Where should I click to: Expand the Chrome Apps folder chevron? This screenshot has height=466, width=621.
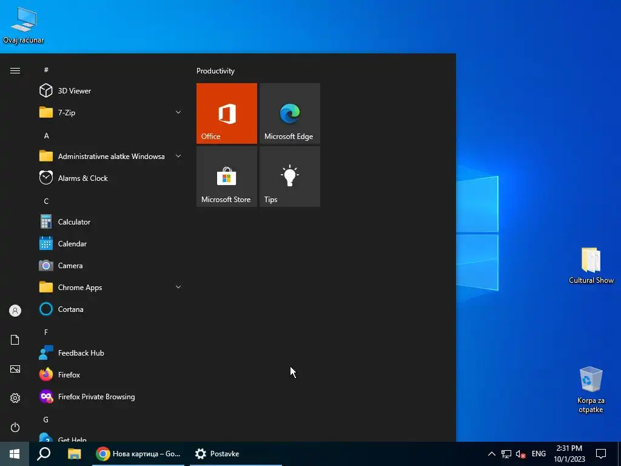pos(178,287)
